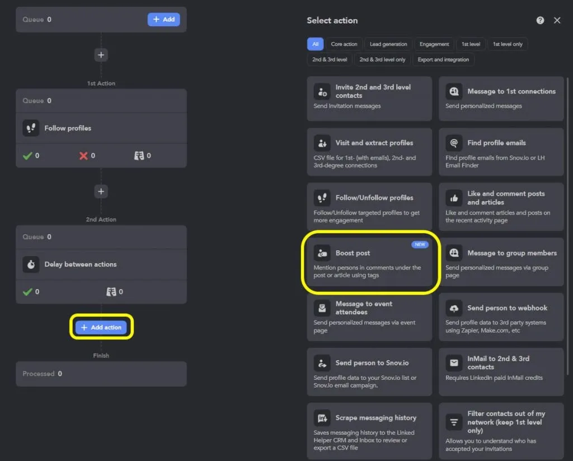Click the Message to group members icon
The height and width of the screenshot is (461, 573).
[x=454, y=253]
